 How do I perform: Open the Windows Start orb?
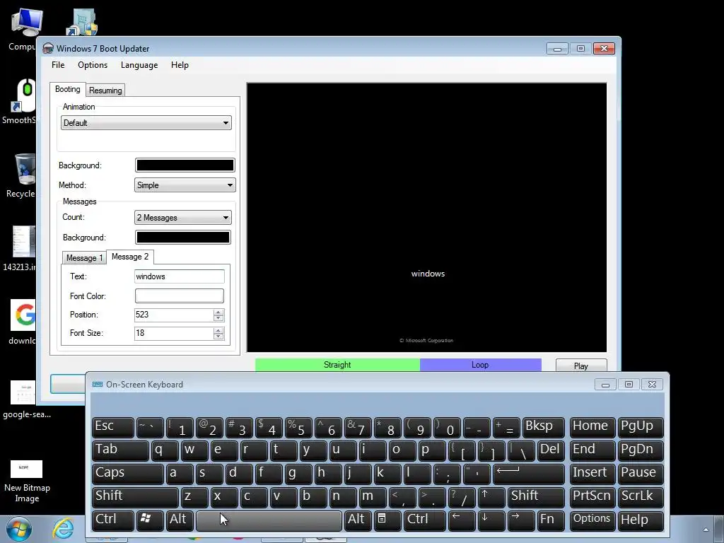[x=18, y=529]
